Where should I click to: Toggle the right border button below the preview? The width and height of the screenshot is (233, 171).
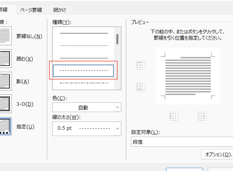point(202,116)
